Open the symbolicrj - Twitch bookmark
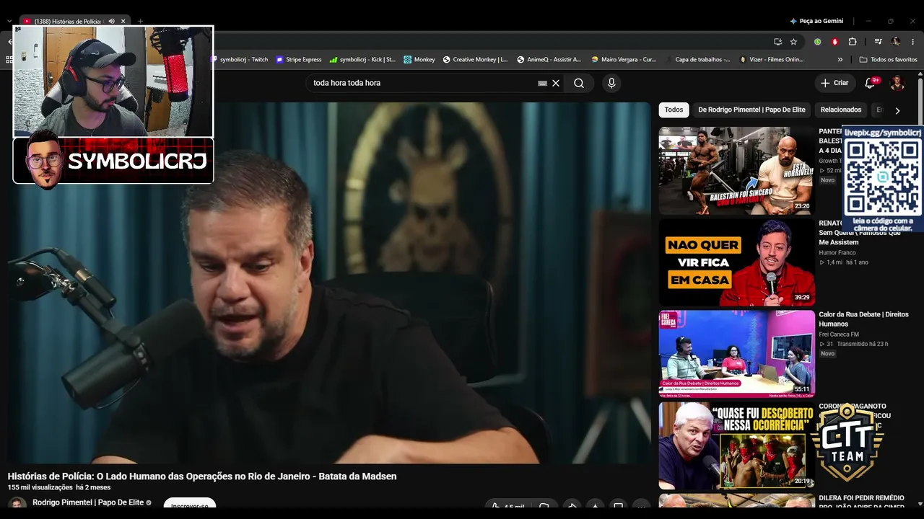 pos(240,60)
